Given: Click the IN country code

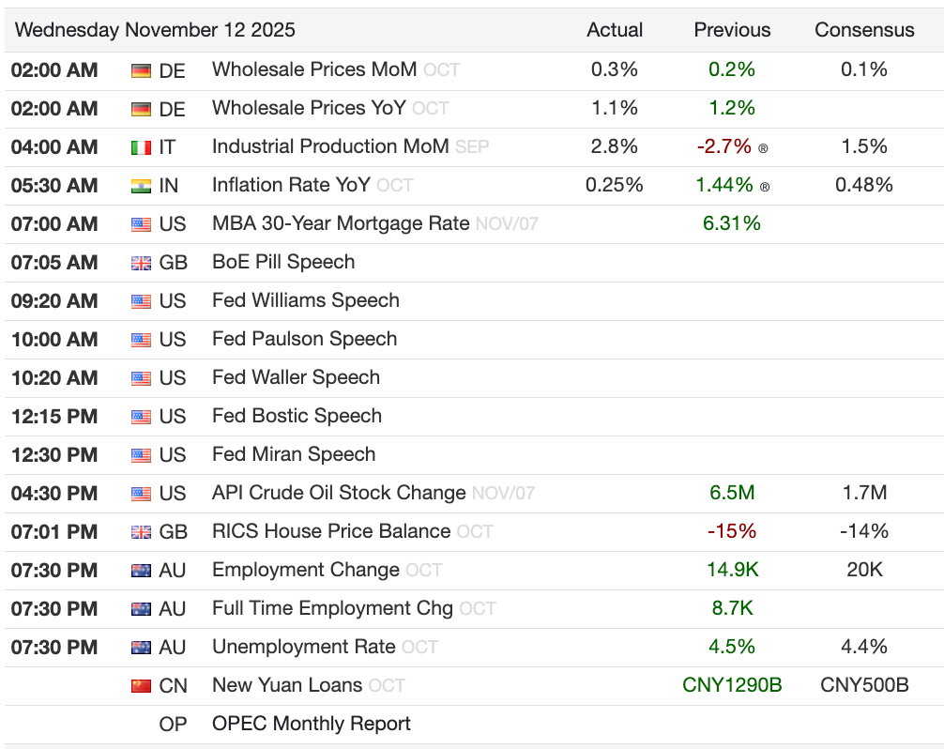Looking at the screenshot, I should pyautogui.click(x=169, y=187).
